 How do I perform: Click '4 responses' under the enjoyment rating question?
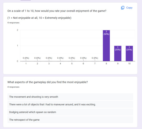tap(13, 23)
